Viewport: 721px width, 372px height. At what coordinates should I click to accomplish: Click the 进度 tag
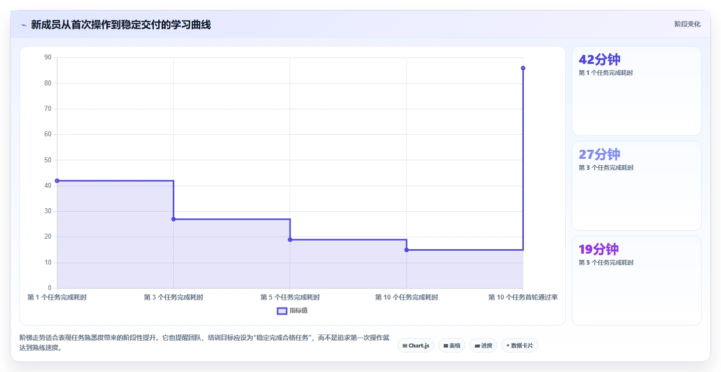coord(483,346)
